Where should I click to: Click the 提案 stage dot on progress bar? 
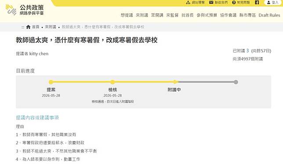coord(51,82)
